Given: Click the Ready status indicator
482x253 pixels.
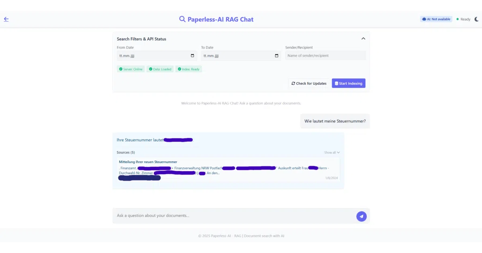Looking at the screenshot, I should click(x=463, y=19).
